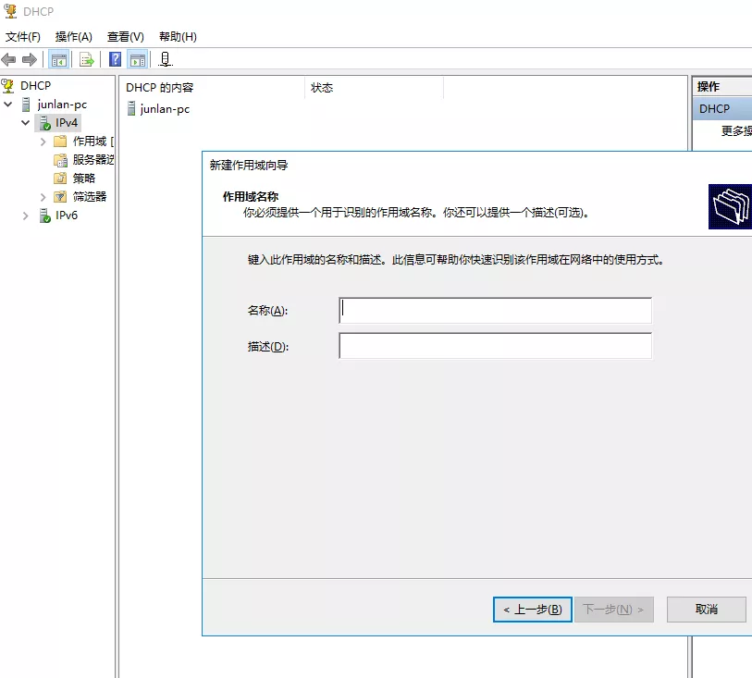
Task: Click the server icon at toolbar end
Action: tap(166, 60)
